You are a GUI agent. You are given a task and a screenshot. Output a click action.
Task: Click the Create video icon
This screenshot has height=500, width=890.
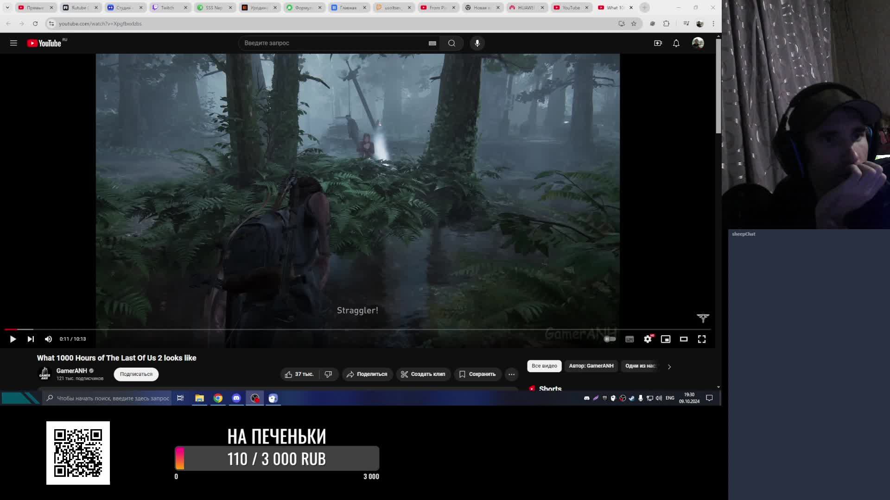tap(658, 43)
